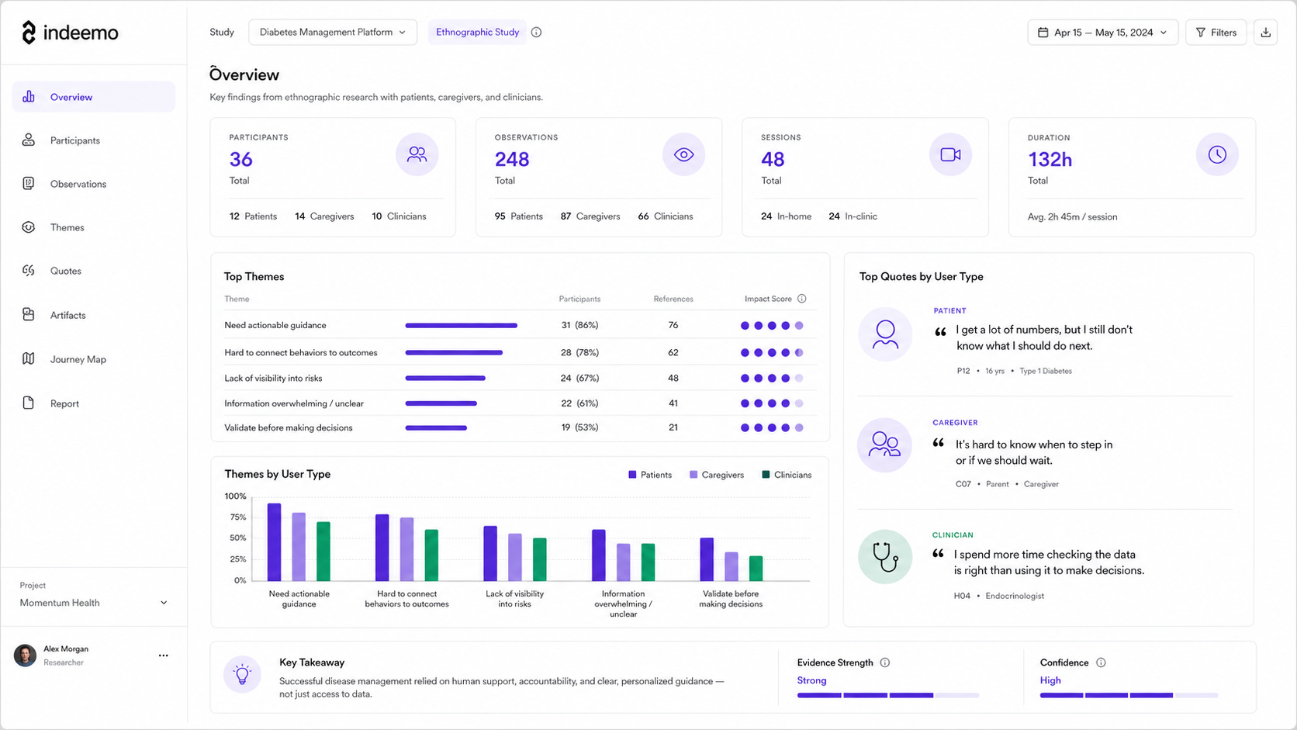Toggle Caregivers series in chart legend

click(x=717, y=475)
